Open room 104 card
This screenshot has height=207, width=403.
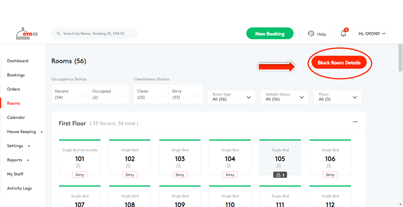pos(230,157)
